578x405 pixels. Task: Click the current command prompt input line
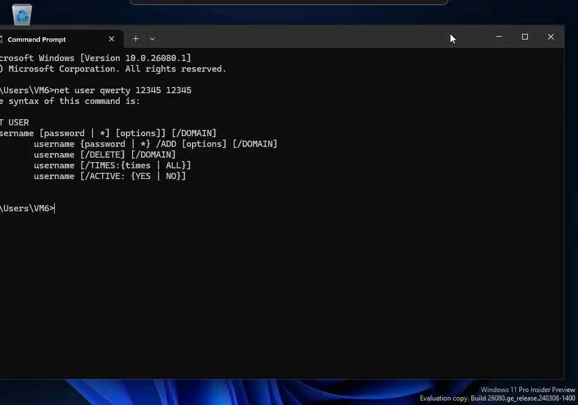click(28, 208)
